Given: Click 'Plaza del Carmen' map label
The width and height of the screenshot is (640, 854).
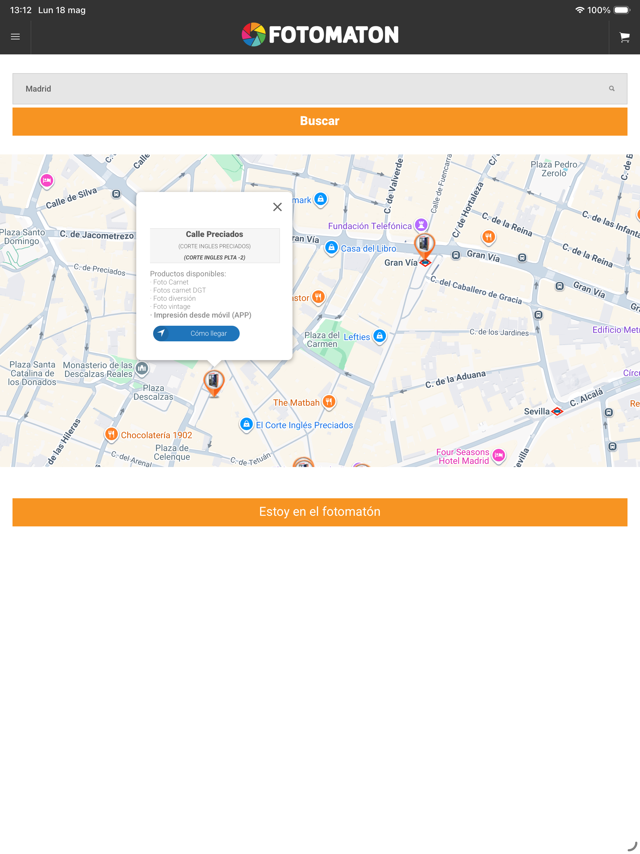Looking at the screenshot, I should (322, 340).
